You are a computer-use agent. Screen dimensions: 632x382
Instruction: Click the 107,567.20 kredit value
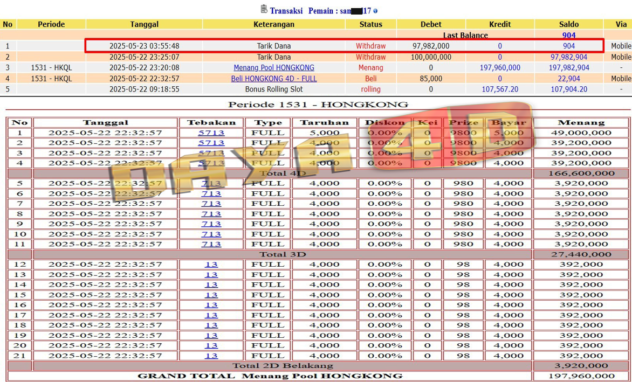click(500, 89)
